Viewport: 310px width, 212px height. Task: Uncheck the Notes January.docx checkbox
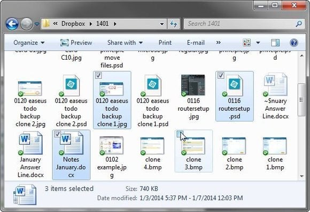coord(57,134)
